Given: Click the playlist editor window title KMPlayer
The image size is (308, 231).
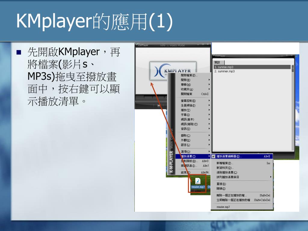Looking at the screenshot, I should pyautogui.click(x=220, y=56).
